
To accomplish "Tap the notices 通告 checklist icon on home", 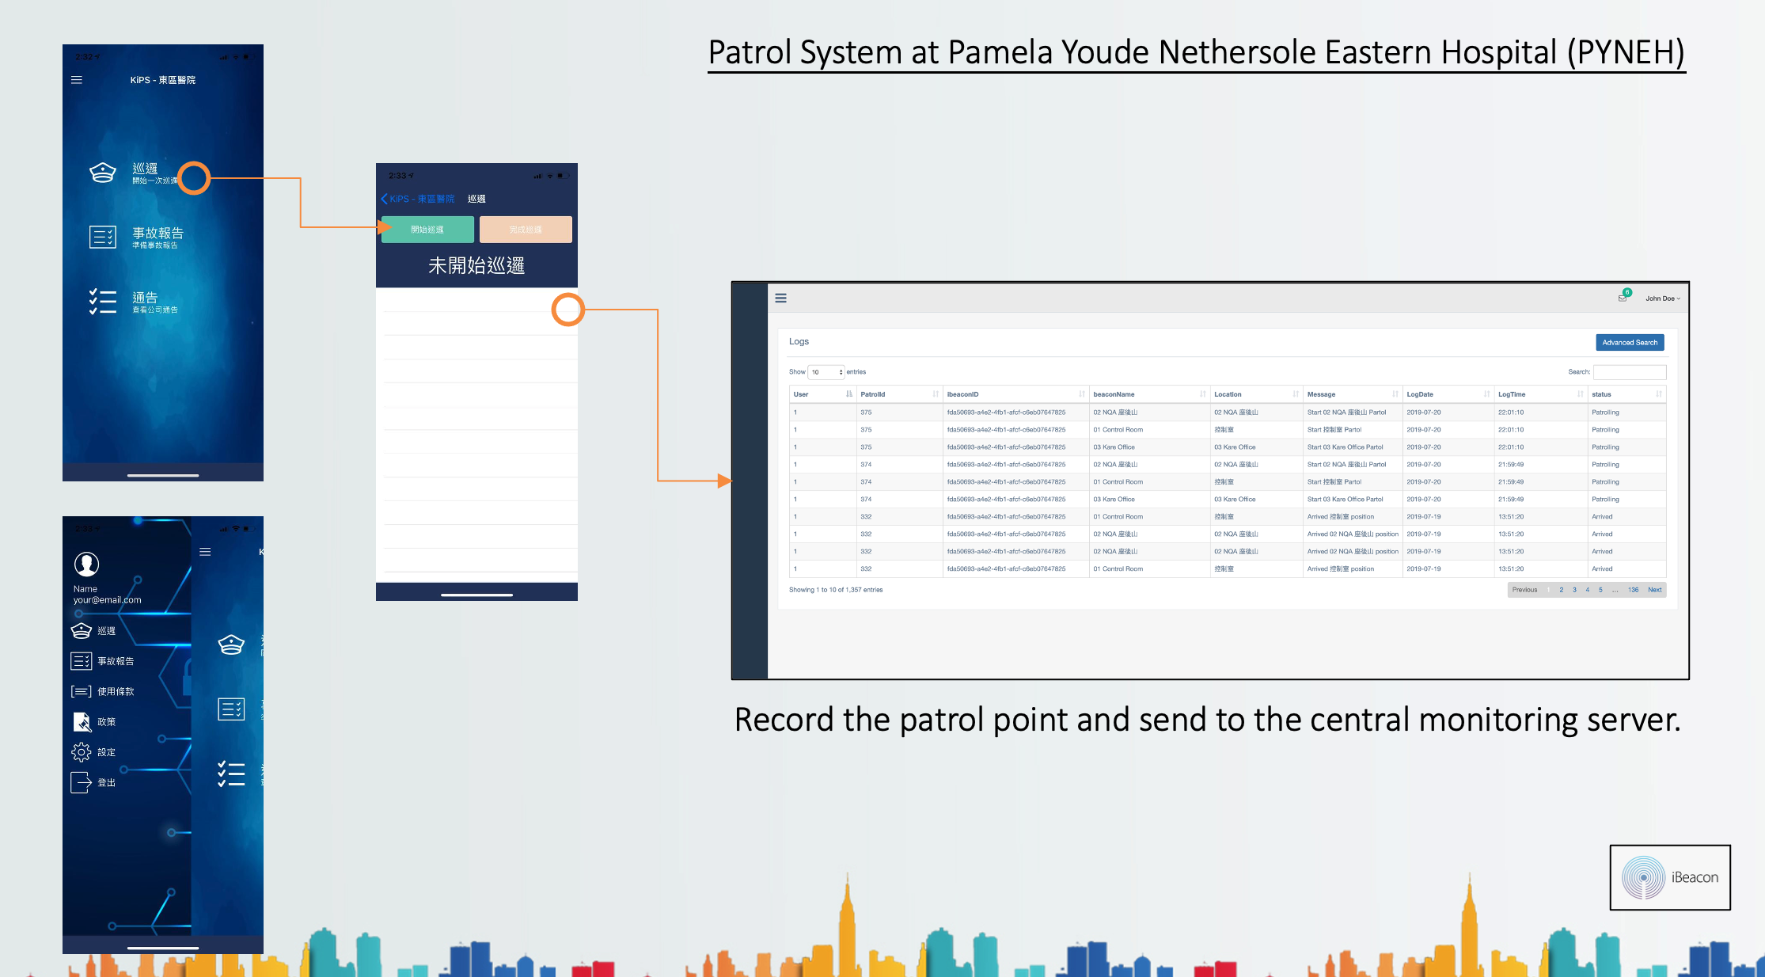I will [x=103, y=302].
